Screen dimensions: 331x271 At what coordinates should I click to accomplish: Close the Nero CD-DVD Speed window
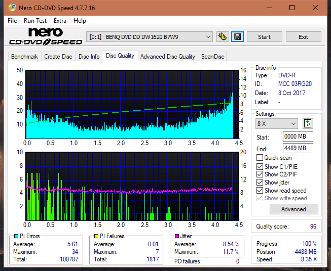(315, 8)
